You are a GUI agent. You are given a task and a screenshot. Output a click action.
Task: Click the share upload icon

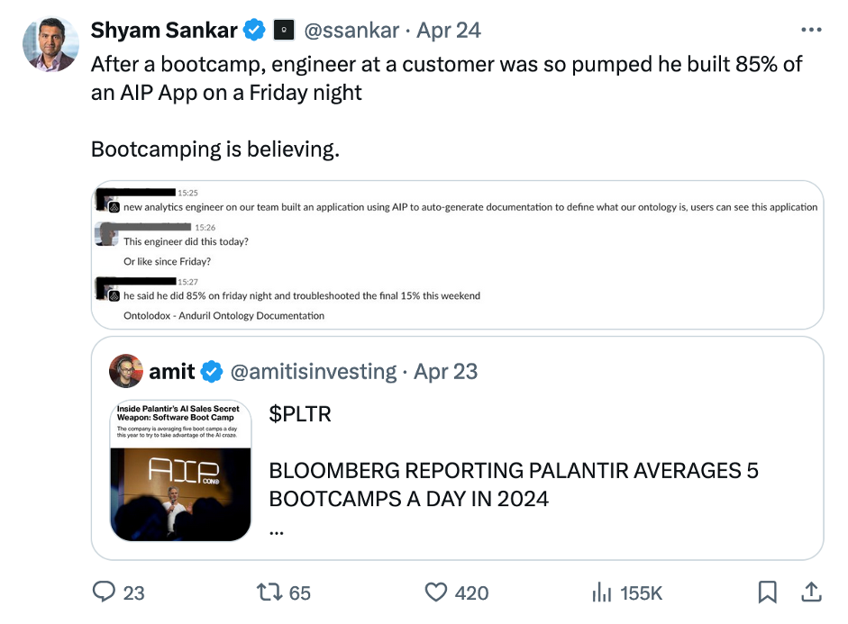810,592
